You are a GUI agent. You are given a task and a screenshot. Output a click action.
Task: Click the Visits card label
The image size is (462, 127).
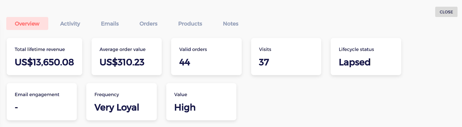[265, 49]
